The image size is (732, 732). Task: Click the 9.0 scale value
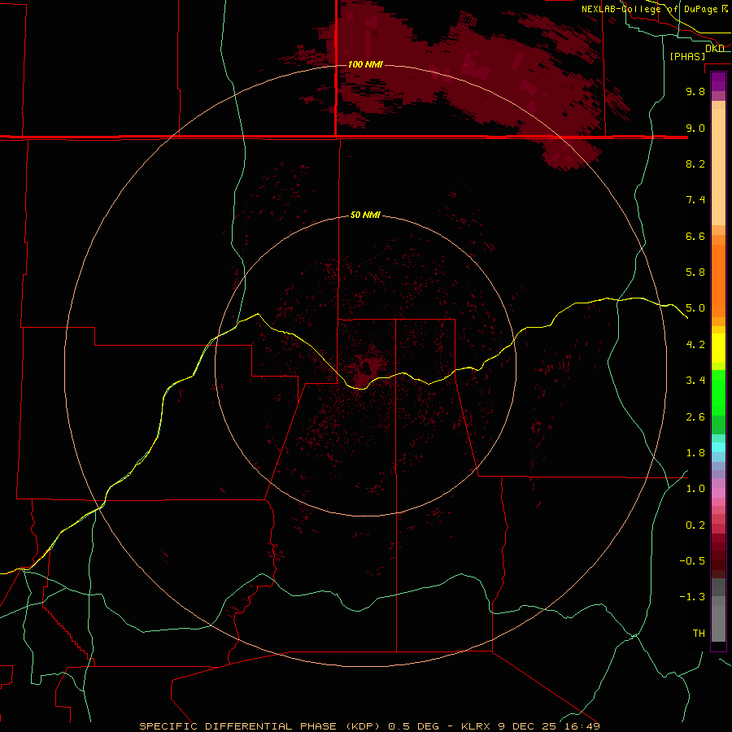coord(695,128)
